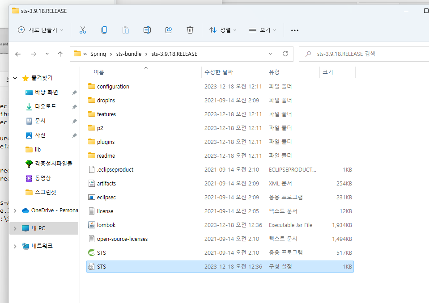Image resolution: width=429 pixels, height=303 pixels.
Task: Sort by 이름 column header
Action: (99, 72)
